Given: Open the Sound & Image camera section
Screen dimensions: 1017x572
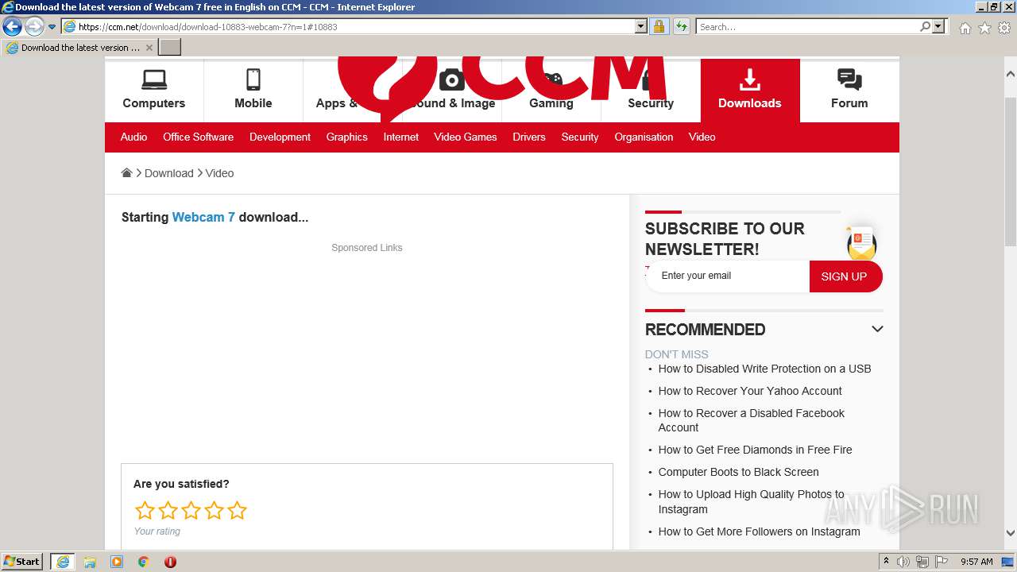Looking at the screenshot, I should (452, 90).
